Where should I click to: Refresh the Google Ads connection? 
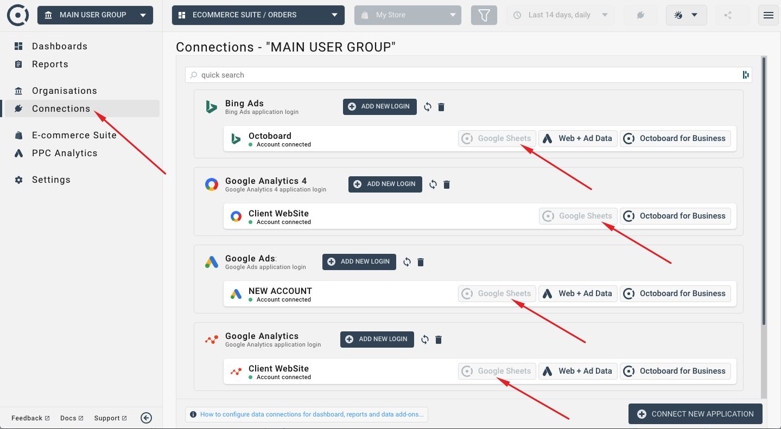point(407,262)
